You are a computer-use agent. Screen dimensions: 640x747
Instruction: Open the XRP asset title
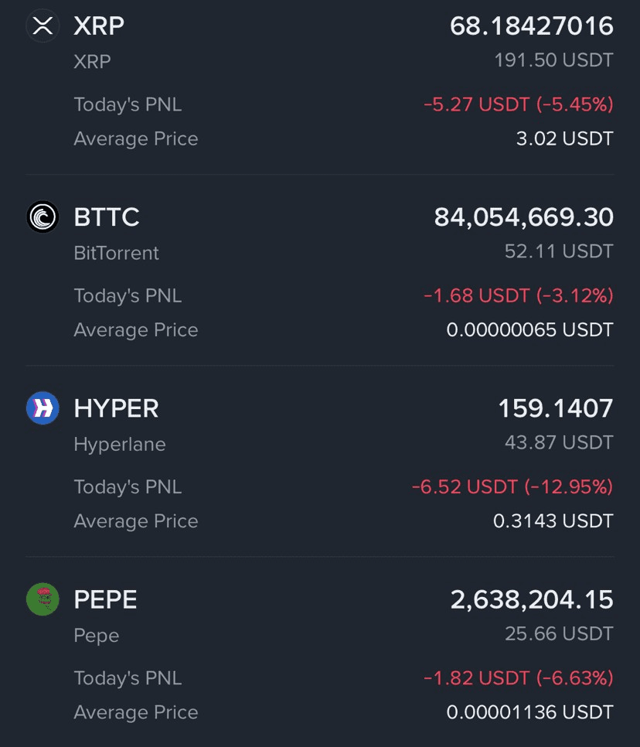coord(99,26)
